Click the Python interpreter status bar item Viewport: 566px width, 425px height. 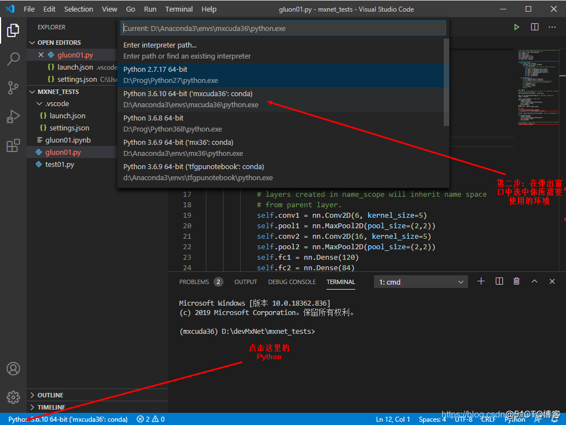pos(68,419)
